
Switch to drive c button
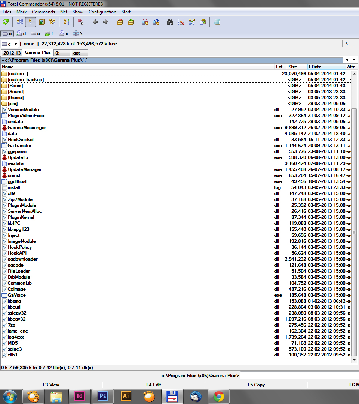point(7,34)
